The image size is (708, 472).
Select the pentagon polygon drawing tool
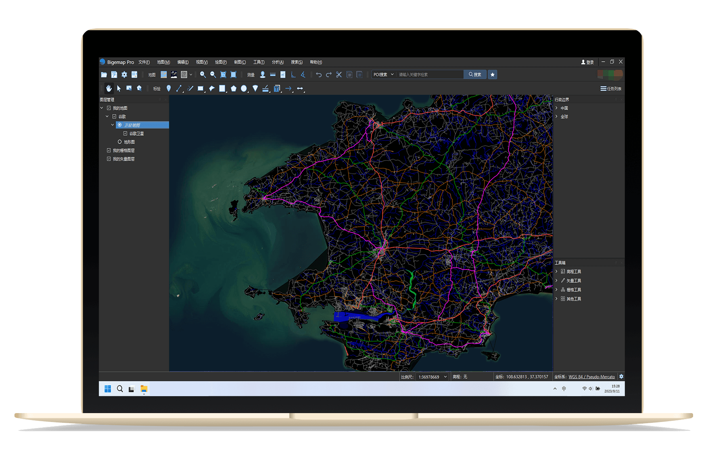click(x=234, y=88)
